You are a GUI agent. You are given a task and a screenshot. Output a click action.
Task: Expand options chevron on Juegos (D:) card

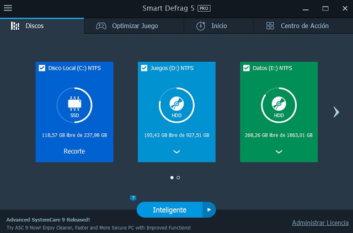coord(176,151)
